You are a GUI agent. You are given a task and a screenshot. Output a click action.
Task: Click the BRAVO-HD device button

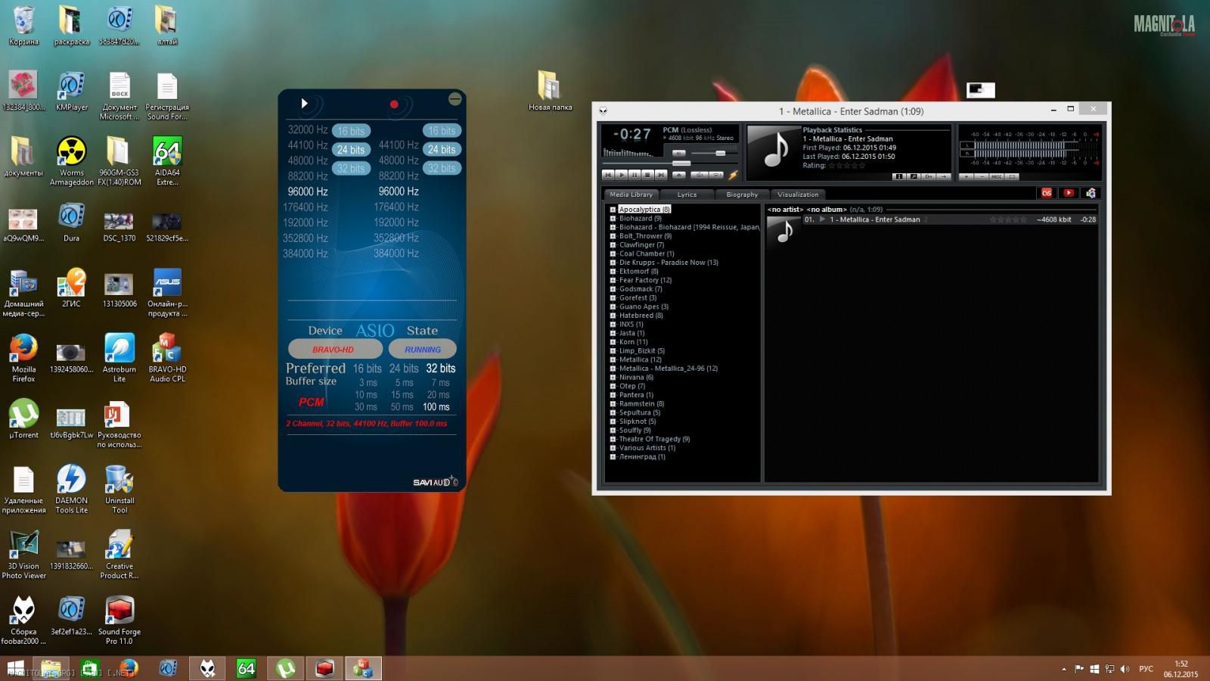335,349
